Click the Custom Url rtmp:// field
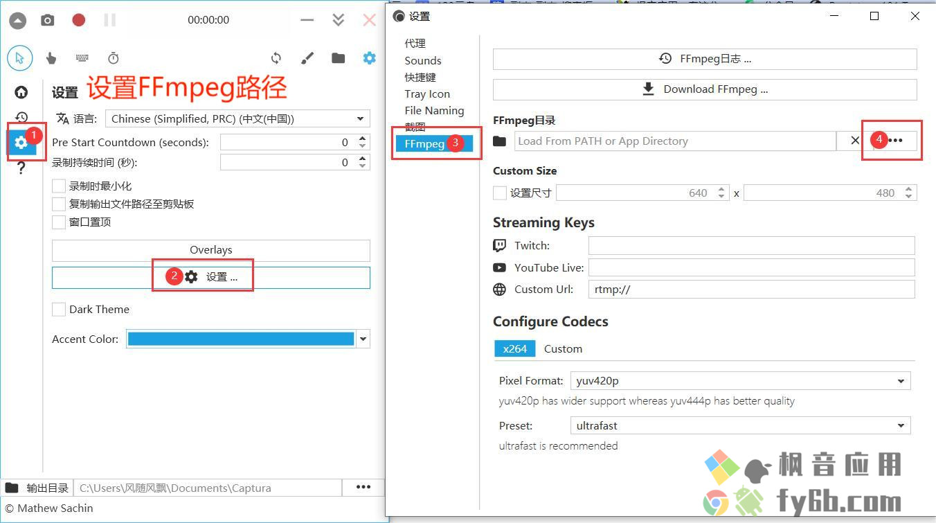Image resolution: width=936 pixels, height=523 pixels. point(752,290)
